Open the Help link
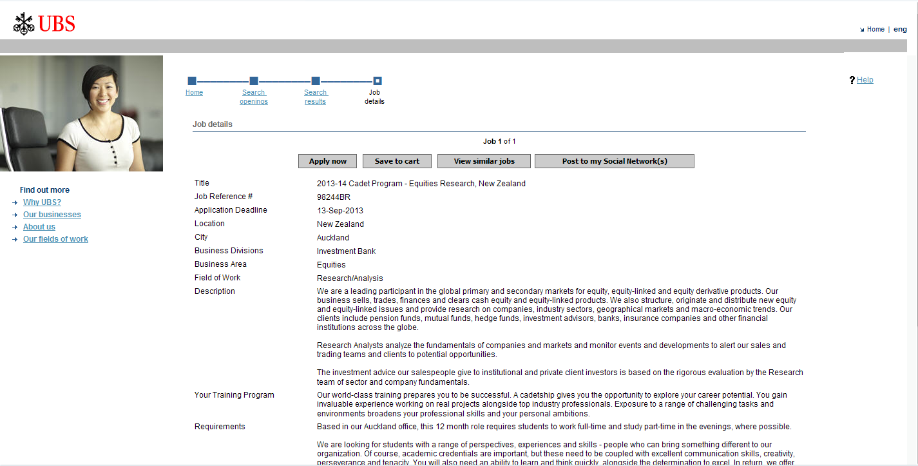Image resolution: width=918 pixels, height=466 pixels. [865, 80]
